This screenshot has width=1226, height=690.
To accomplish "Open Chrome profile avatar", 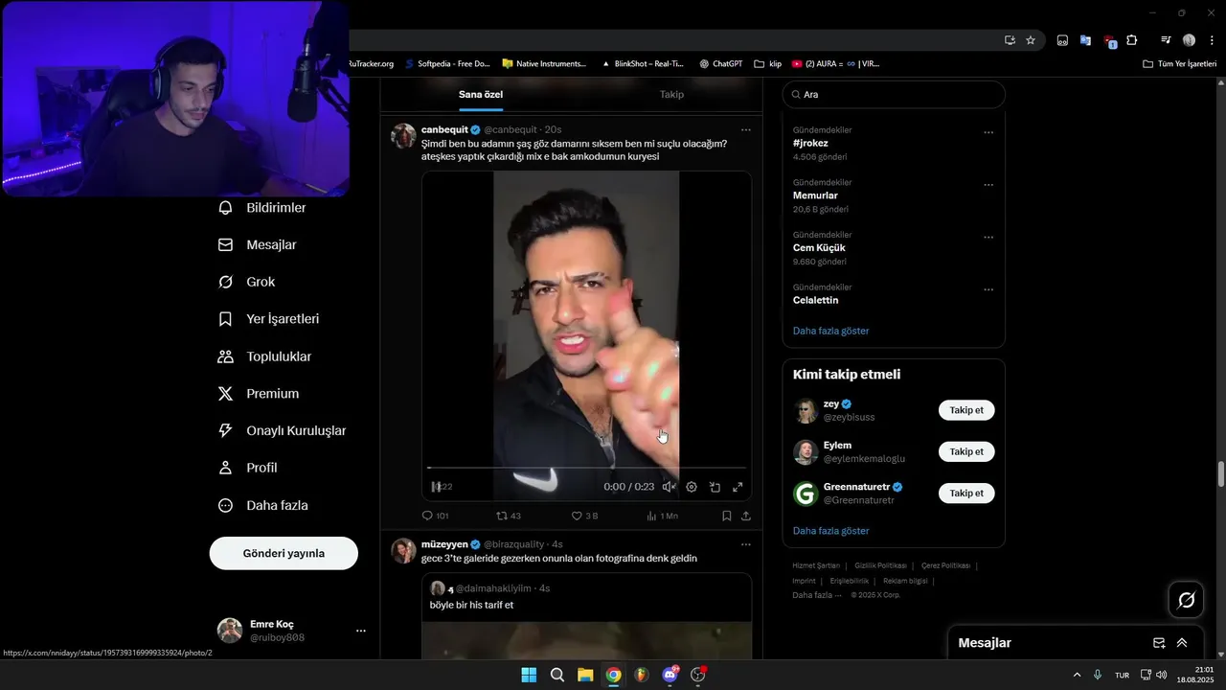I will click(x=1189, y=40).
